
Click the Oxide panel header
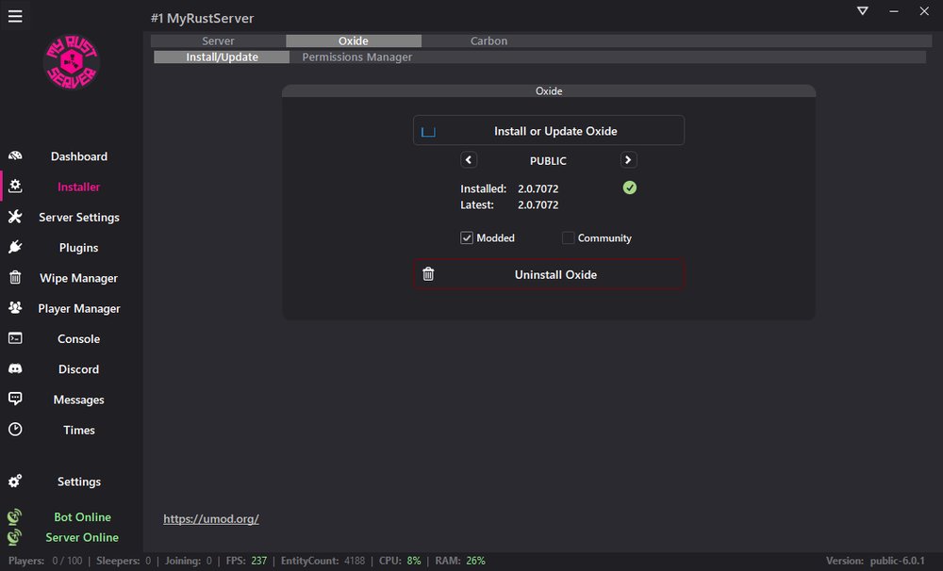[549, 90]
